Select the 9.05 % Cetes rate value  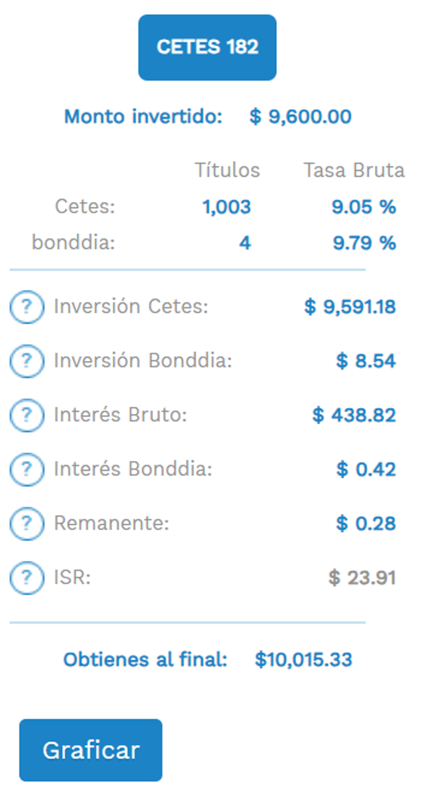[364, 206]
